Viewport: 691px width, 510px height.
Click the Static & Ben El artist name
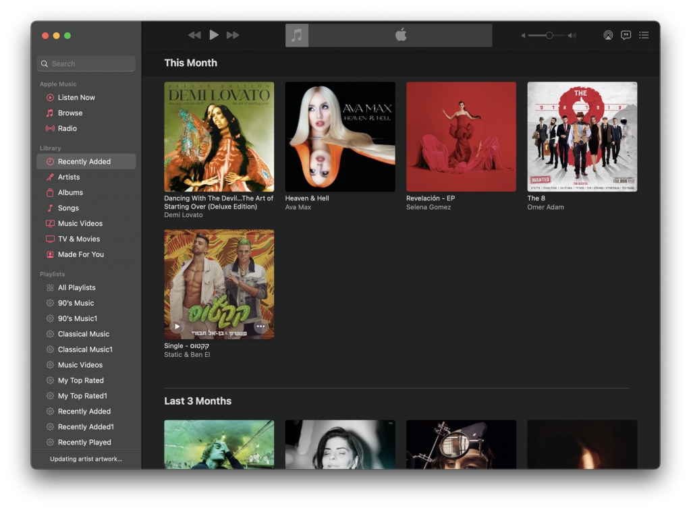pyautogui.click(x=187, y=355)
